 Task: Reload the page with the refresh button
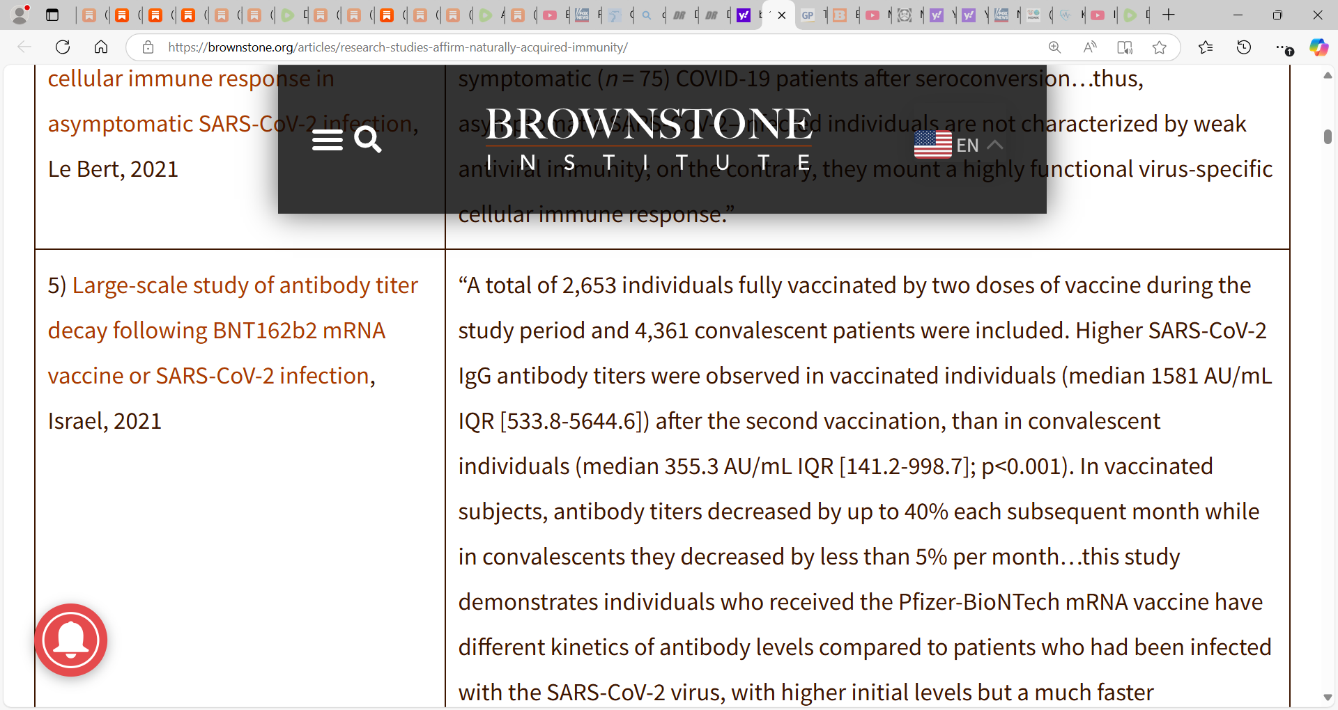(x=63, y=47)
